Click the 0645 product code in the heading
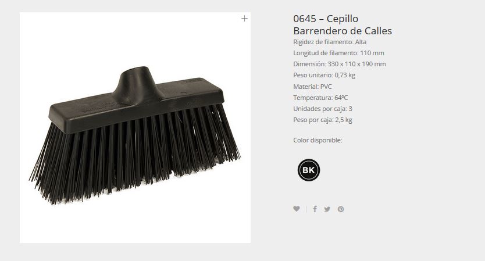Viewport: 485px width, 261px height. (x=304, y=19)
